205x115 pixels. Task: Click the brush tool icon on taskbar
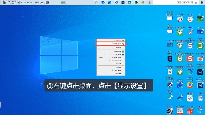(96, 2)
